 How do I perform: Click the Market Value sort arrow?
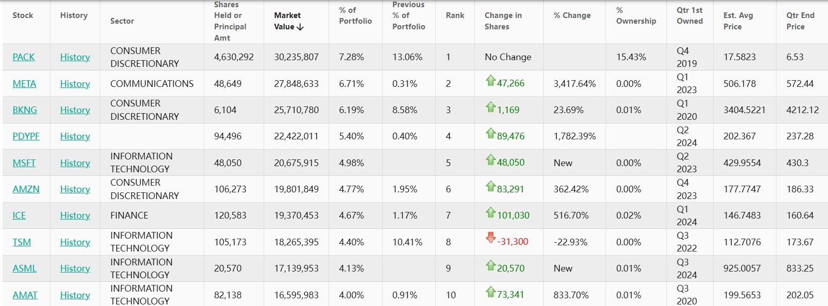point(301,27)
